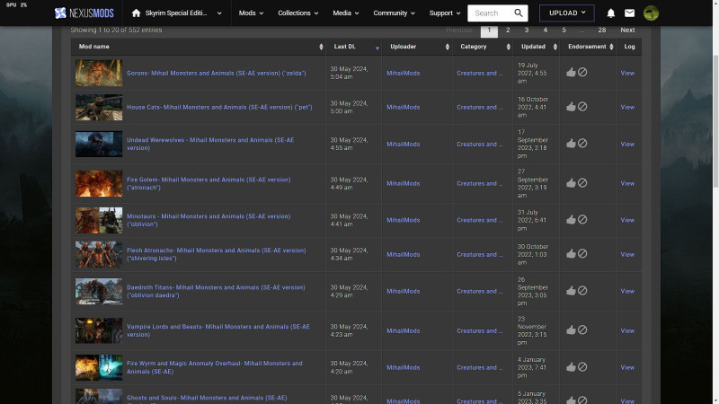
Task: Click the magnifier search icon
Action: tap(519, 13)
